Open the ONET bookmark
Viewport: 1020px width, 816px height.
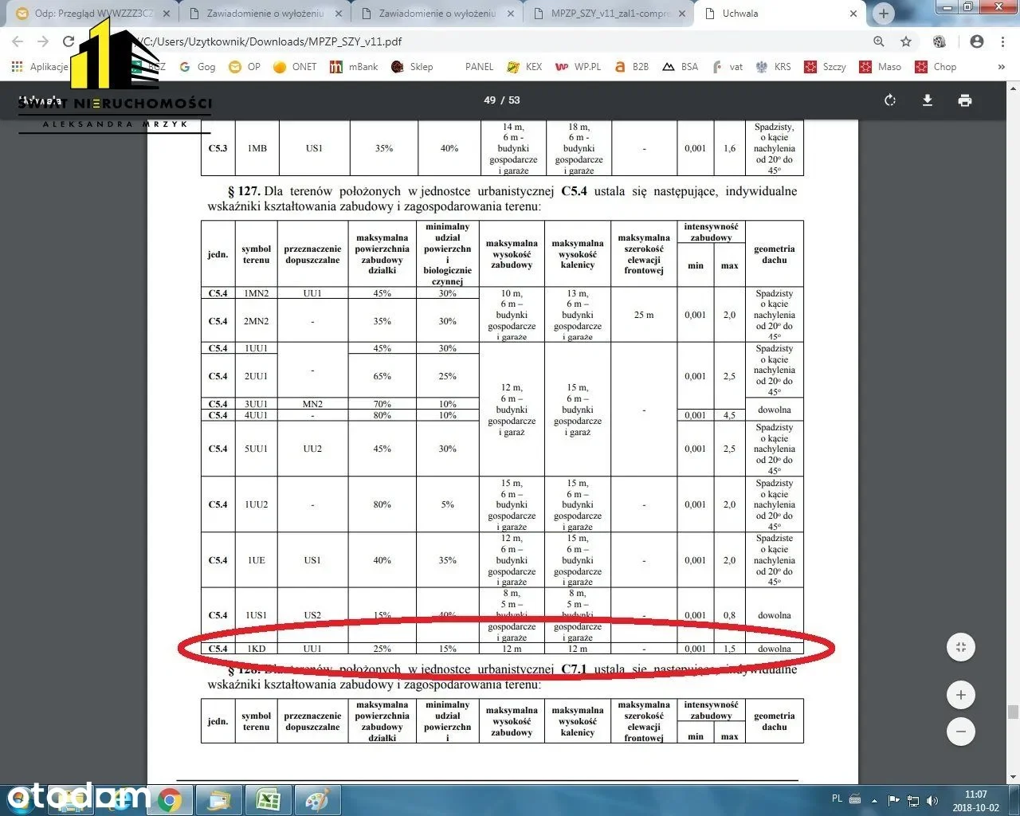295,67
